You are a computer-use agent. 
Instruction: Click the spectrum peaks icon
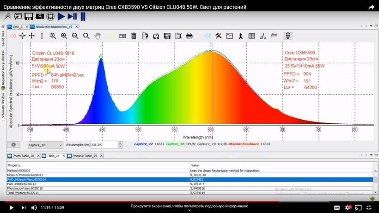(263, 36)
